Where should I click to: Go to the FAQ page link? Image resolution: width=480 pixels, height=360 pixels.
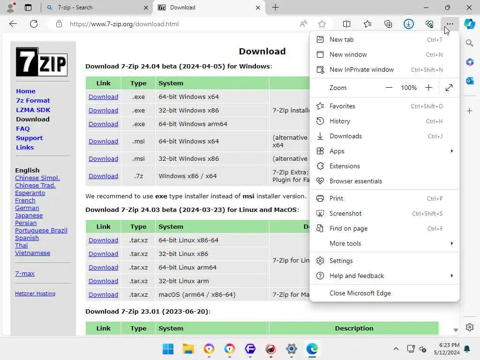click(22, 128)
